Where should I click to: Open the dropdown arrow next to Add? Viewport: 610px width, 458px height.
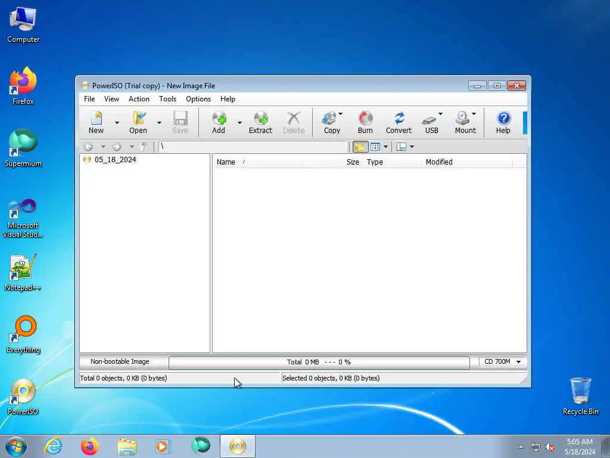(239, 123)
